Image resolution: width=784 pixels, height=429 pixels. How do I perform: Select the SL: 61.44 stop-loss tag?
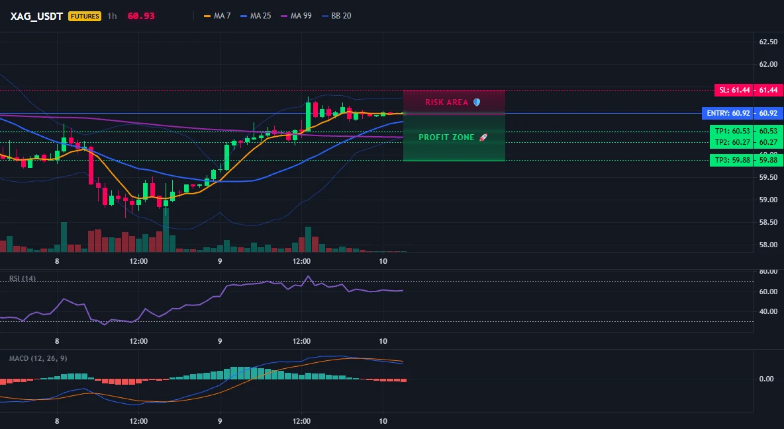click(734, 91)
